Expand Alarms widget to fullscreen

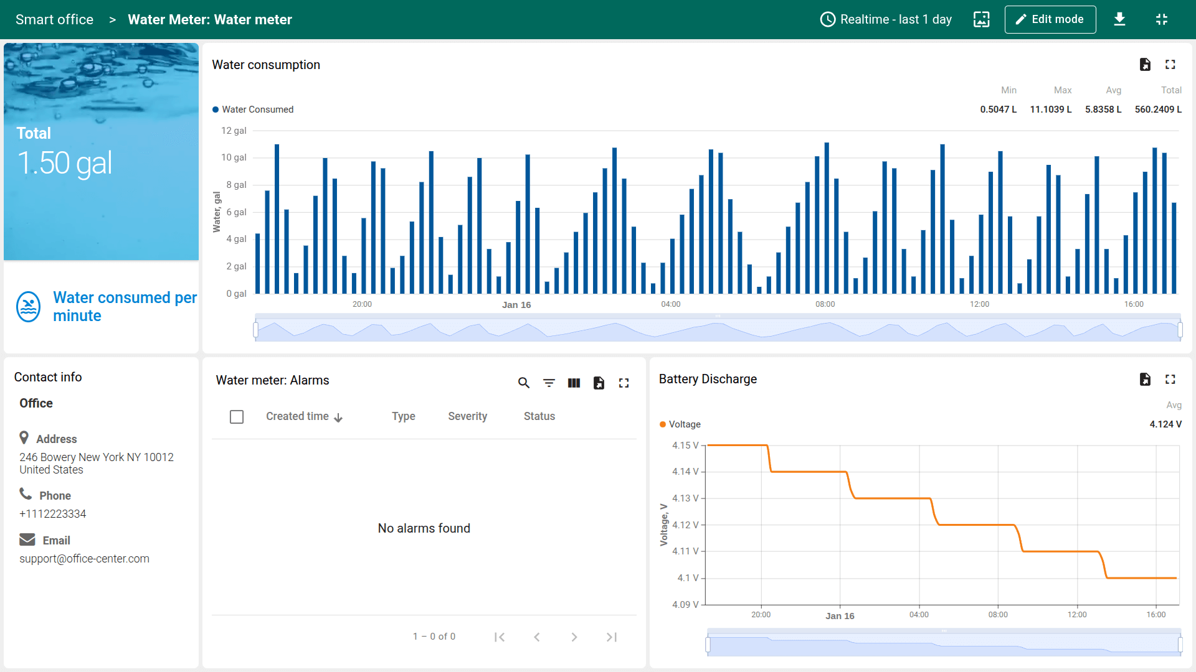point(624,383)
